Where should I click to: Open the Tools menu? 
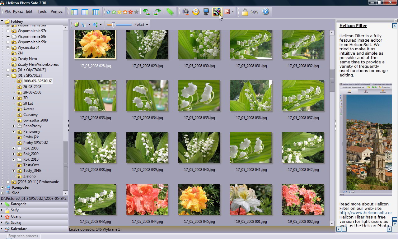tap(42, 11)
